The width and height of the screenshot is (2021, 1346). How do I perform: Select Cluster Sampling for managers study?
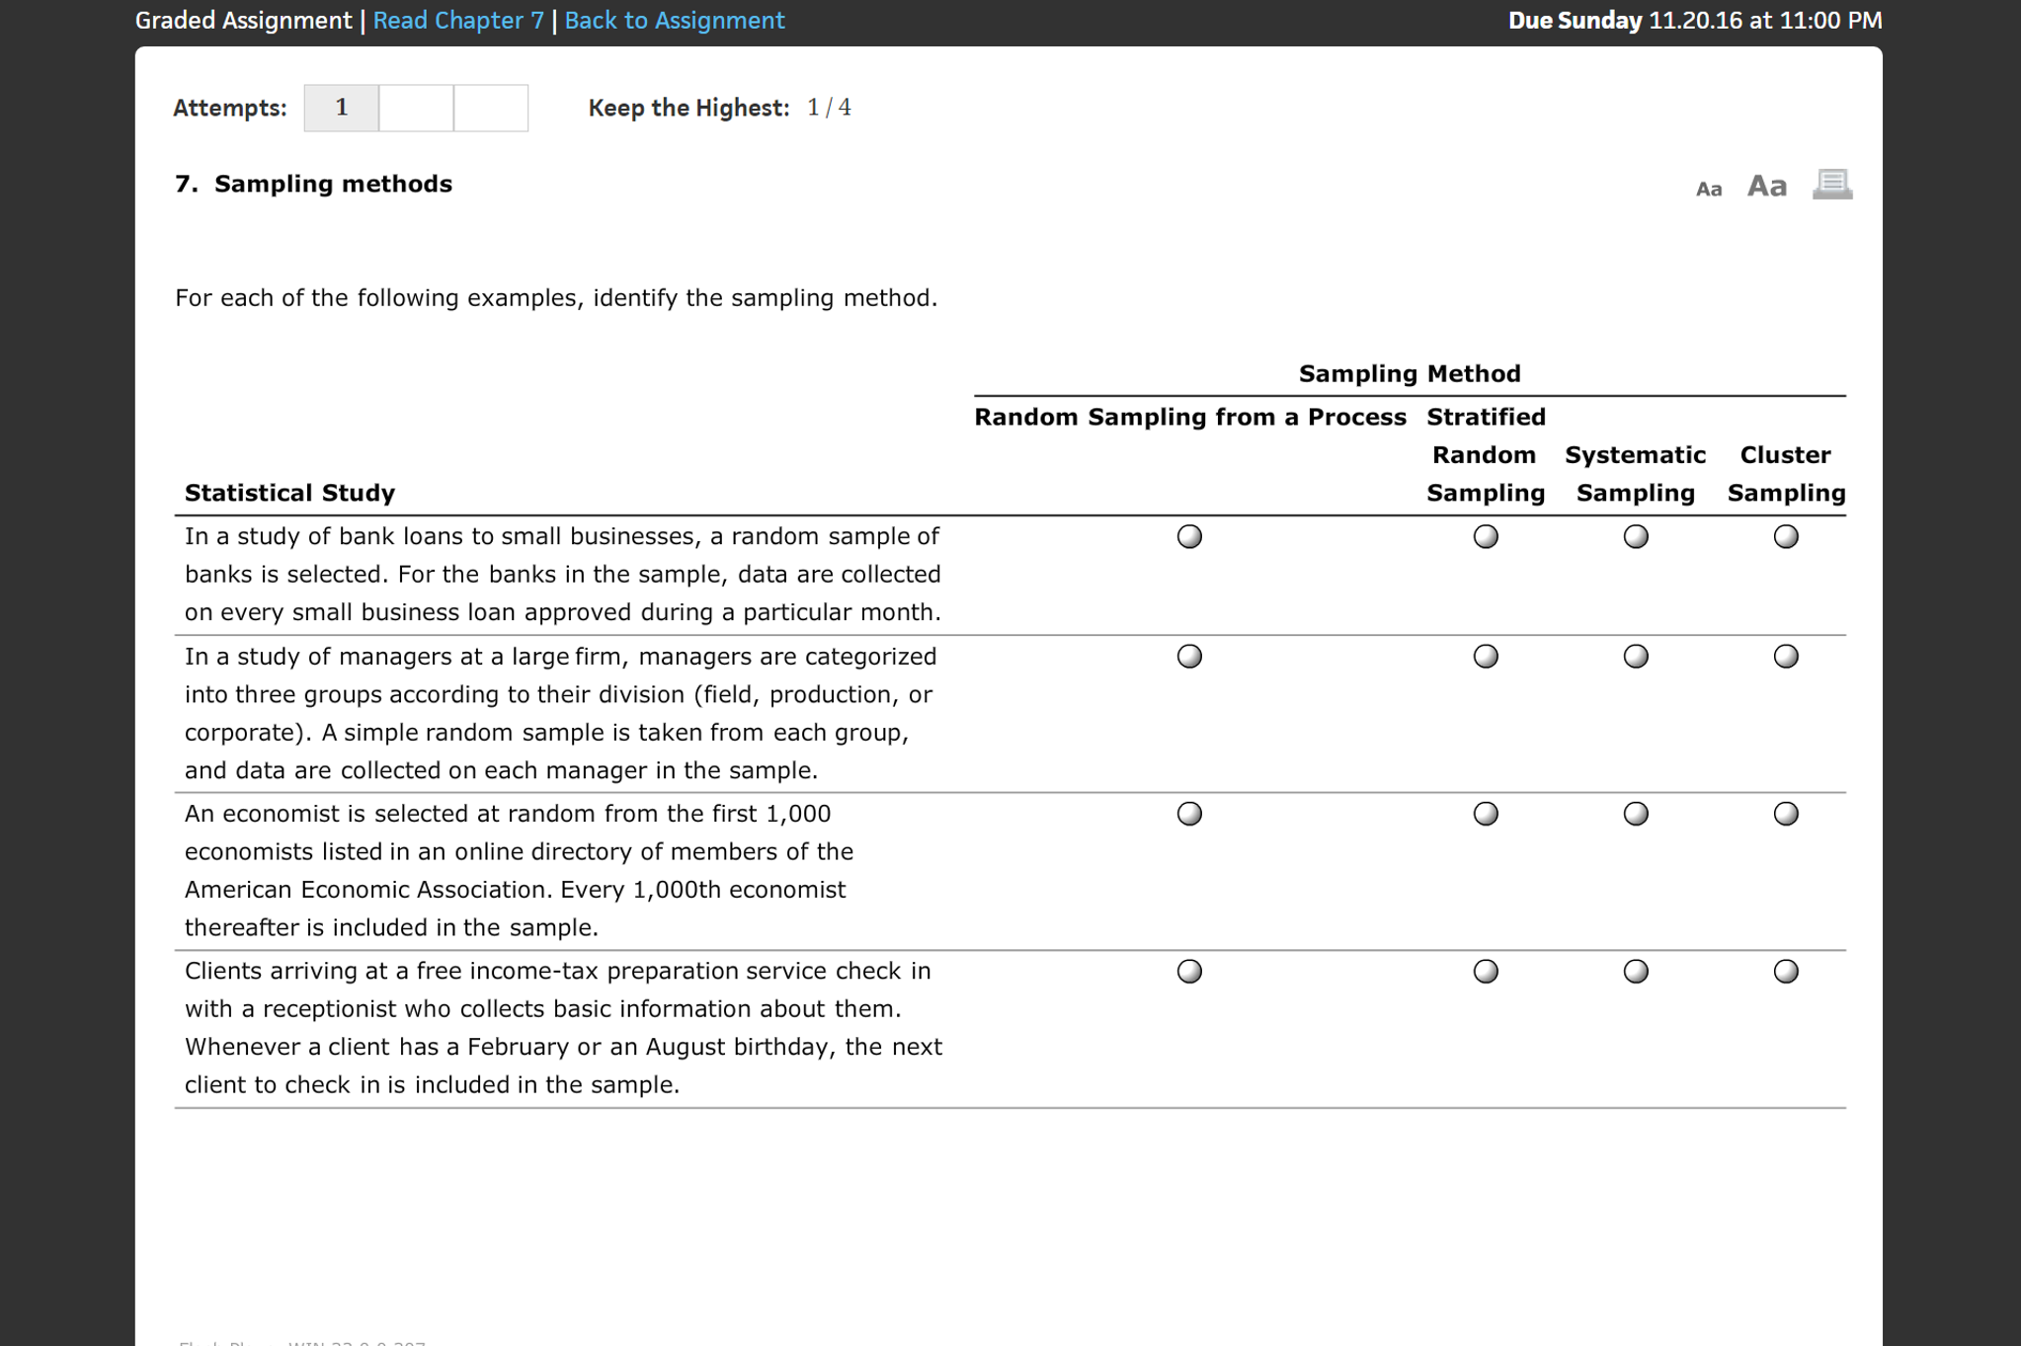pos(1785,657)
